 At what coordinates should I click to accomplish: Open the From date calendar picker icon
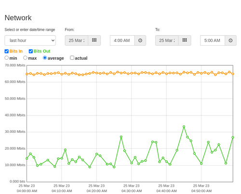click(x=94, y=40)
